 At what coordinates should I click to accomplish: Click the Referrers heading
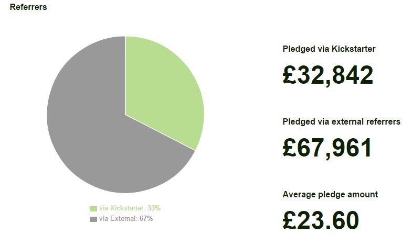coord(28,7)
